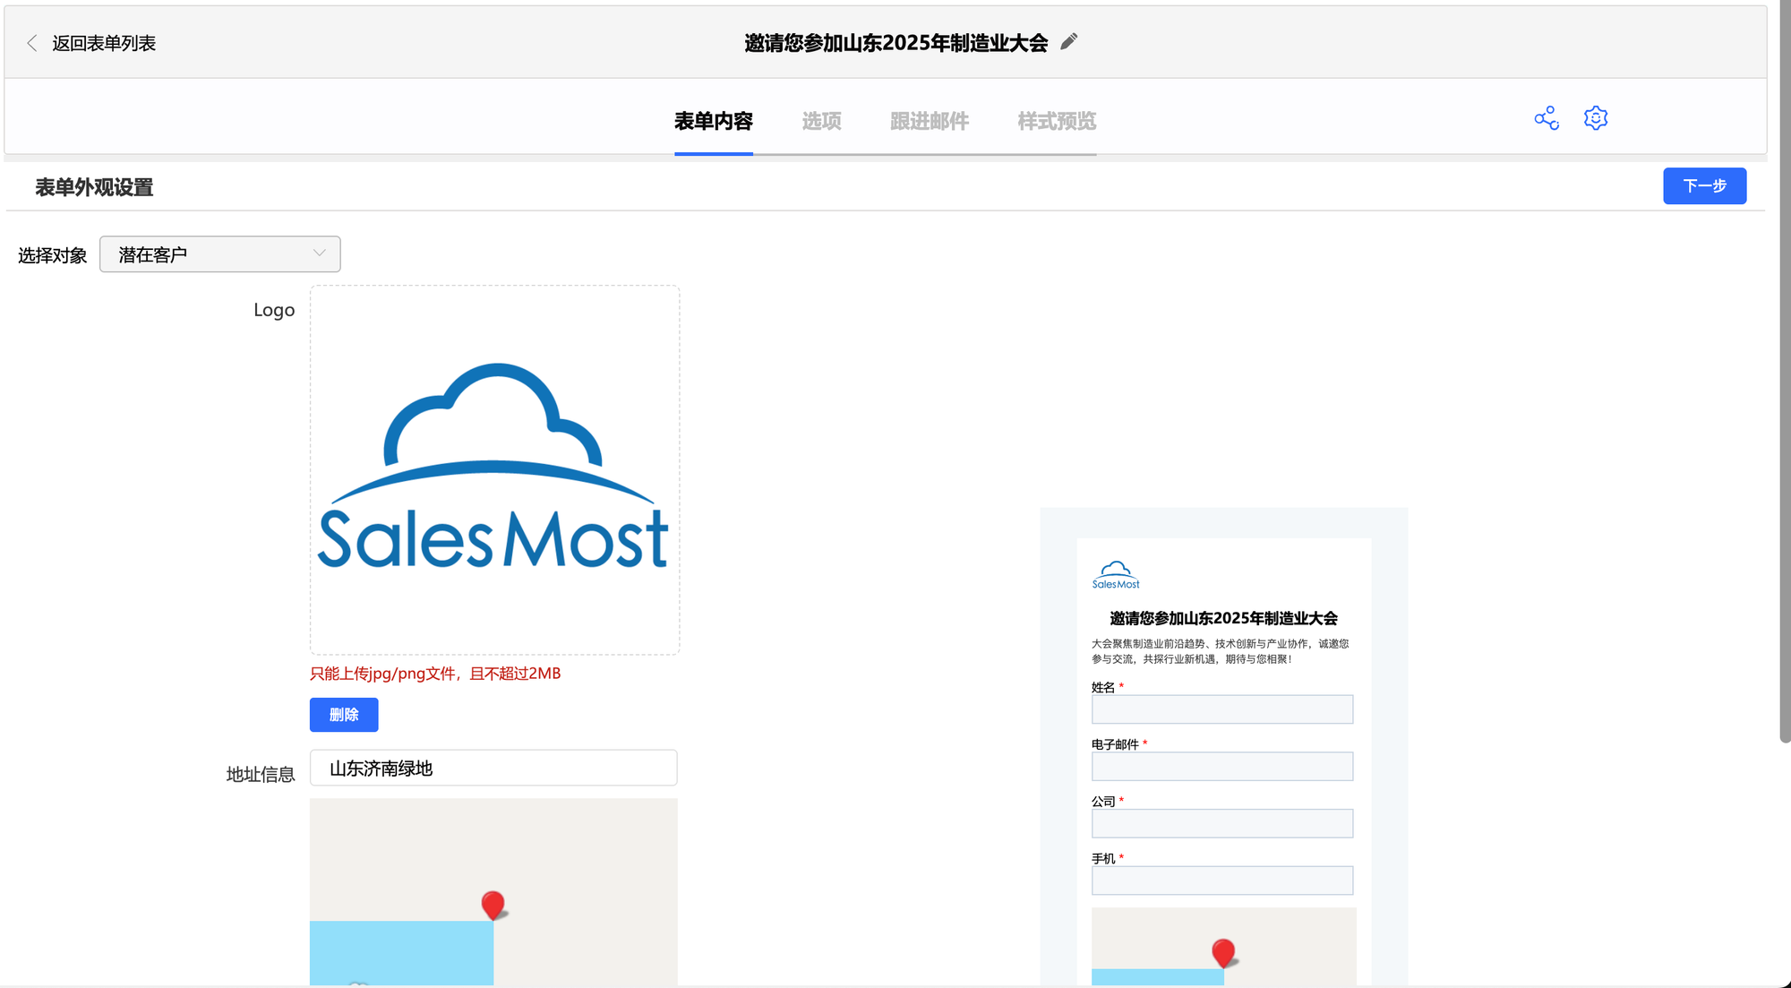
Task: Click the 删除 button under logo
Action: (344, 714)
